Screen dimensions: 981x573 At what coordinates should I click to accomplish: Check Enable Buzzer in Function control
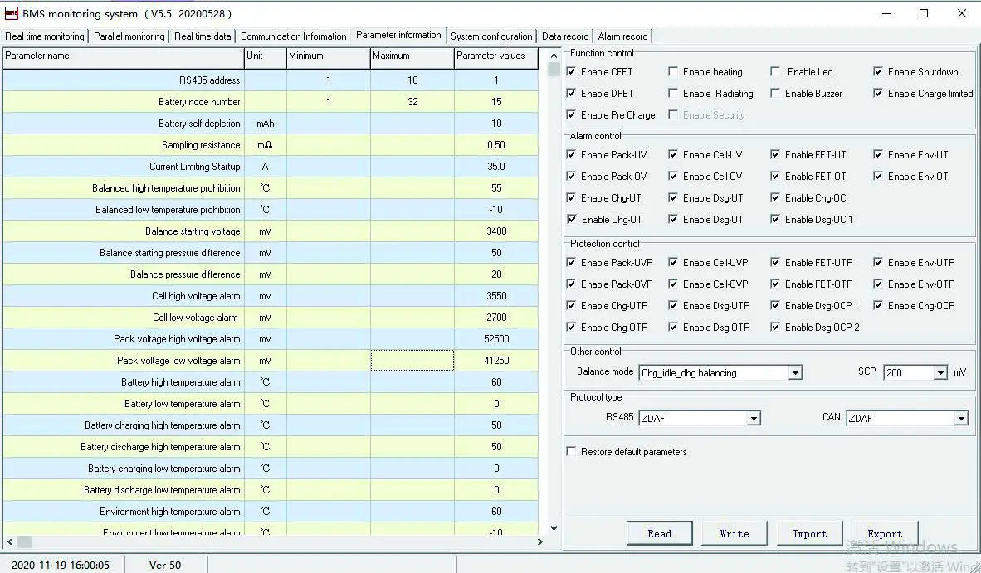point(776,94)
